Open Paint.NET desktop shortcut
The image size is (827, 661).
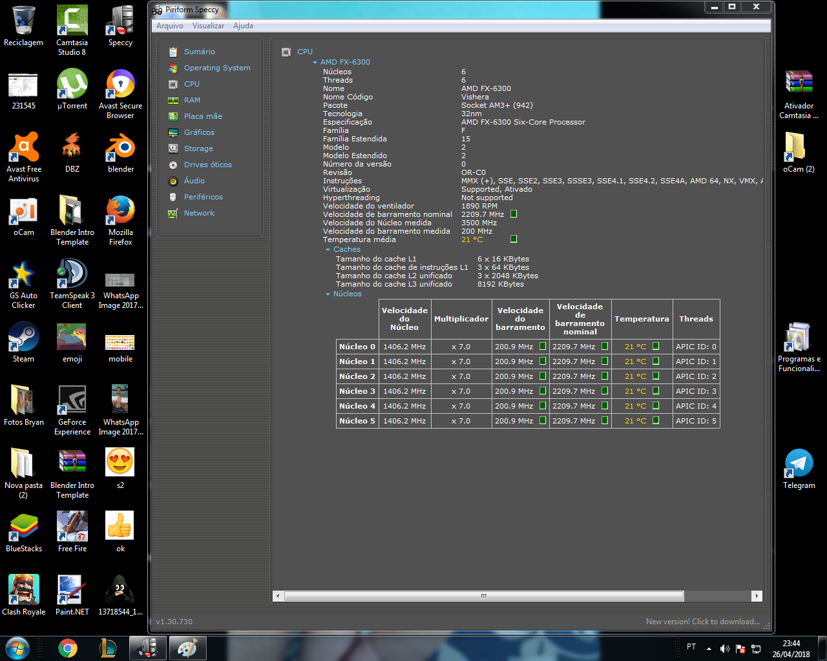(72, 595)
